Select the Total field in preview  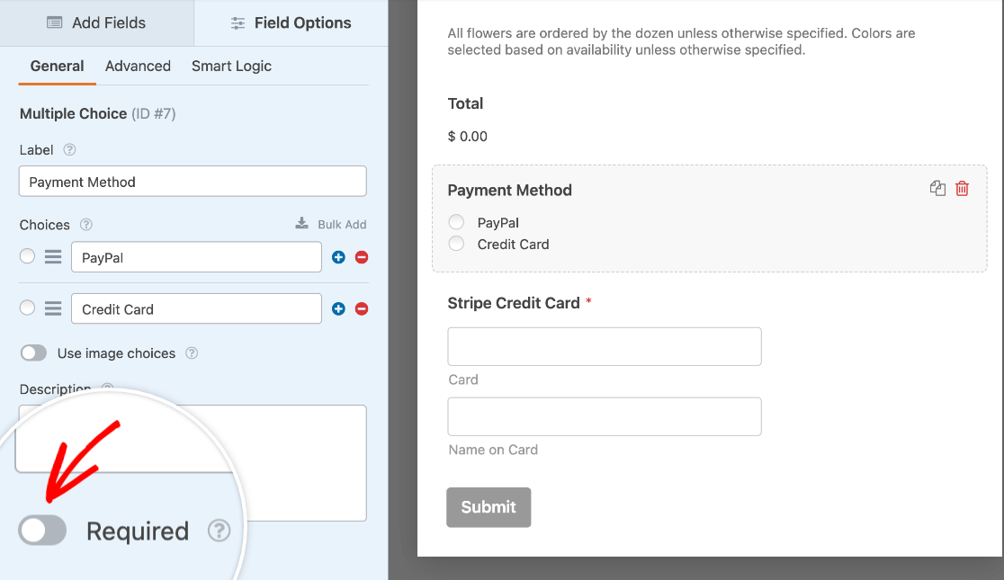(465, 103)
